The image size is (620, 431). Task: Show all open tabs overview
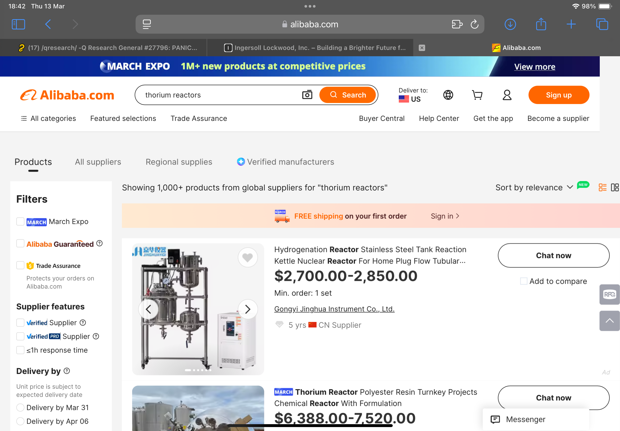tap(602, 24)
